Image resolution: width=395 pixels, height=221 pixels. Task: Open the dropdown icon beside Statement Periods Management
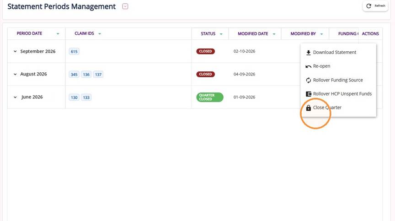[x=125, y=6]
